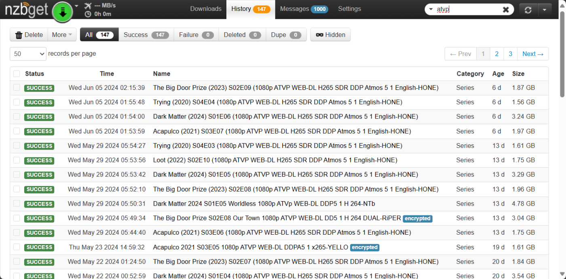This screenshot has height=279, width=566.
Task: Check the Acapulco S03E07 row checkbox
Action: click(x=17, y=131)
